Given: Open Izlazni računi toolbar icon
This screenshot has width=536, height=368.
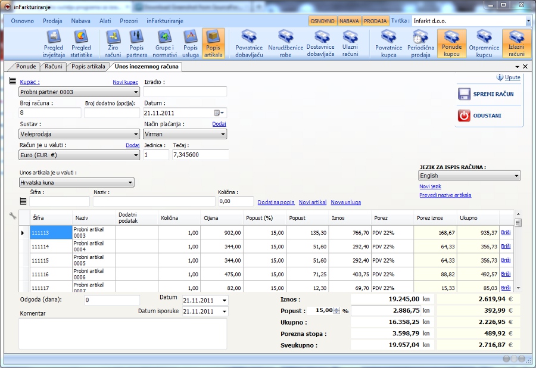Looking at the screenshot, I should 516,43.
